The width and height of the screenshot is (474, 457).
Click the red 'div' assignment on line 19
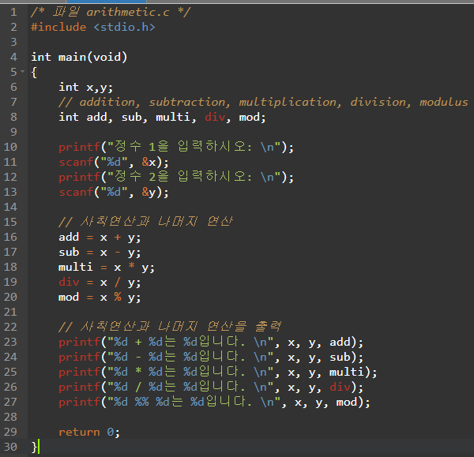pos(69,282)
